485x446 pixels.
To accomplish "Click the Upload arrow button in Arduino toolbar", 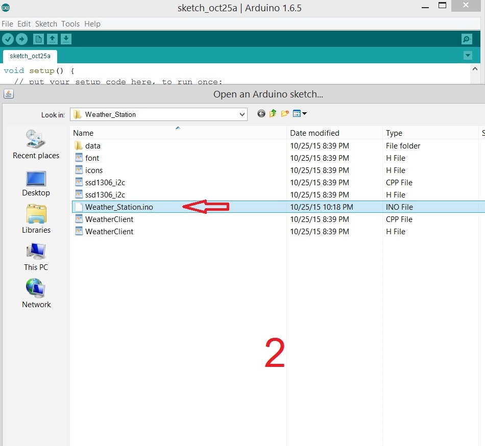I will [21, 39].
